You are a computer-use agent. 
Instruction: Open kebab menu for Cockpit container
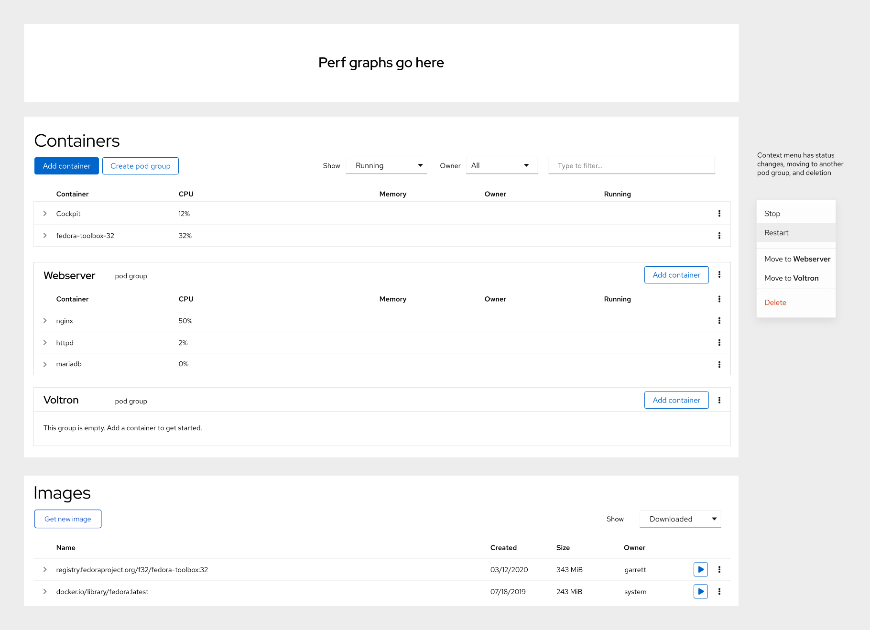coord(719,214)
